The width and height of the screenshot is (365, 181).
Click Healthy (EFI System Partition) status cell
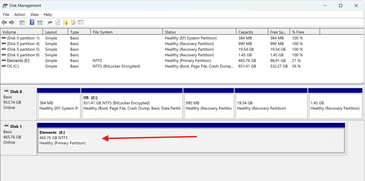coord(191,38)
